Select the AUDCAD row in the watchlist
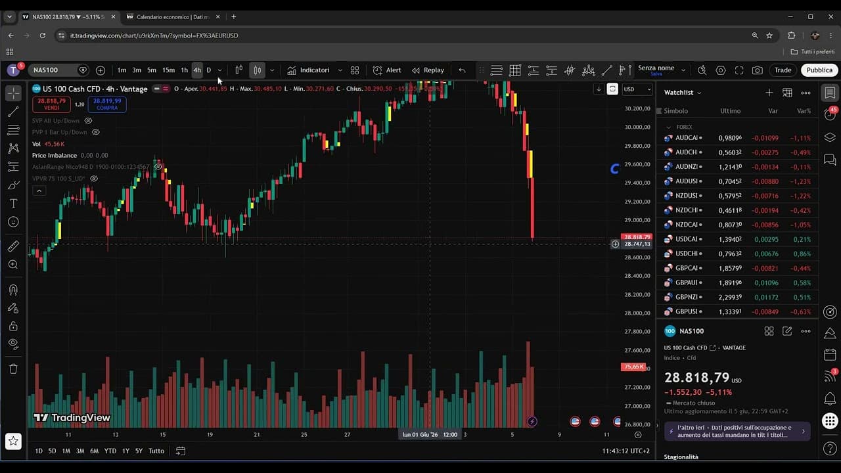The image size is (841, 473). (737, 138)
